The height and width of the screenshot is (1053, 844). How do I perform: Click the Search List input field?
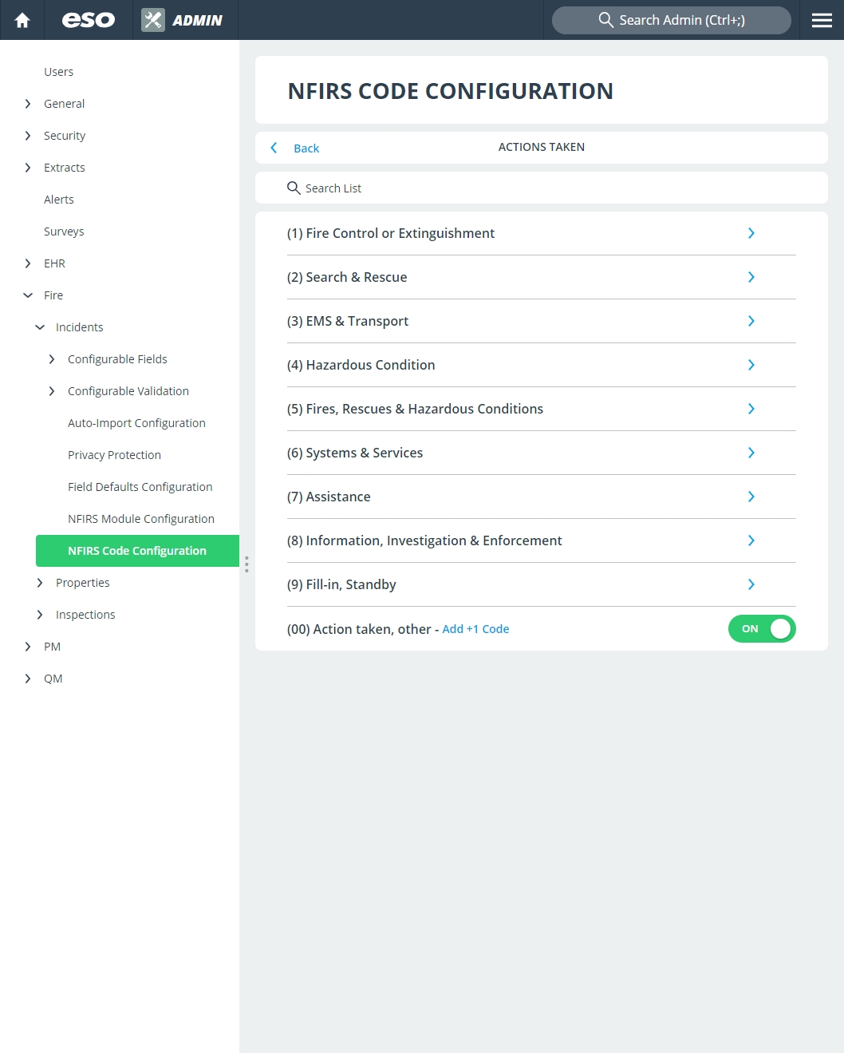click(x=542, y=188)
